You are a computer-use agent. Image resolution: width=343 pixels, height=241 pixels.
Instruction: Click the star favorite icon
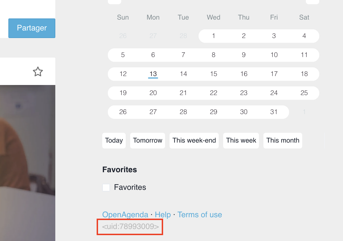38,72
